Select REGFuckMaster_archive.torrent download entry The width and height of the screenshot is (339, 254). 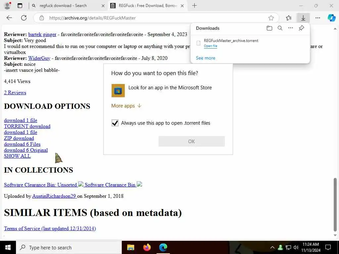coord(250,43)
